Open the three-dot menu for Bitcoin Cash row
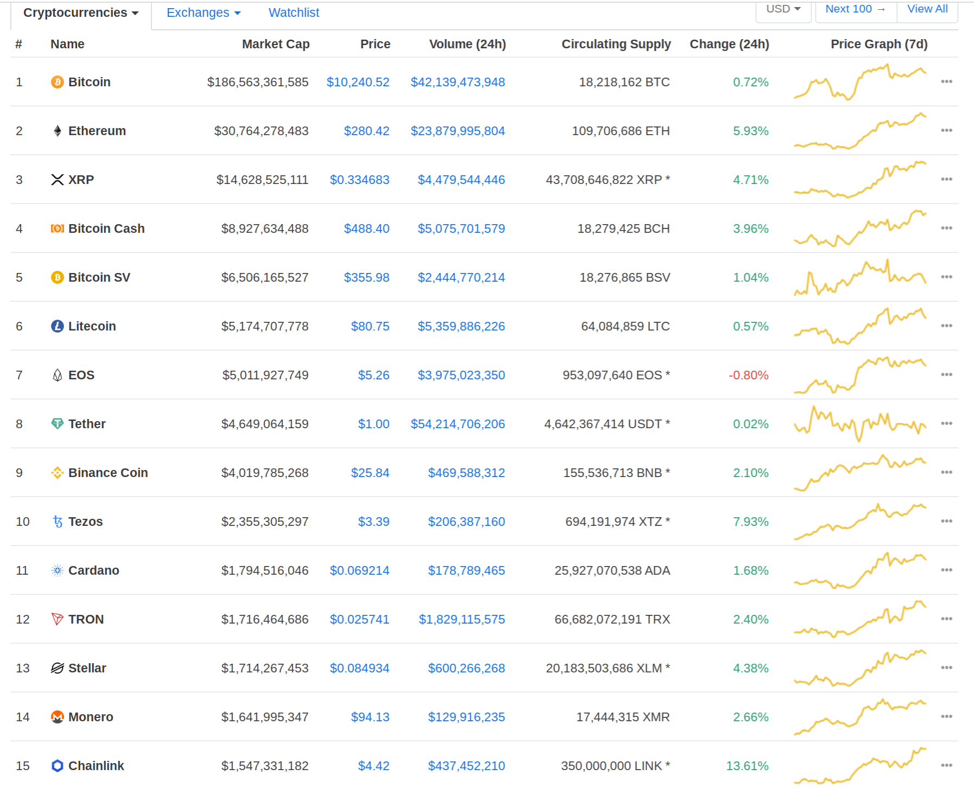 click(x=947, y=228)
